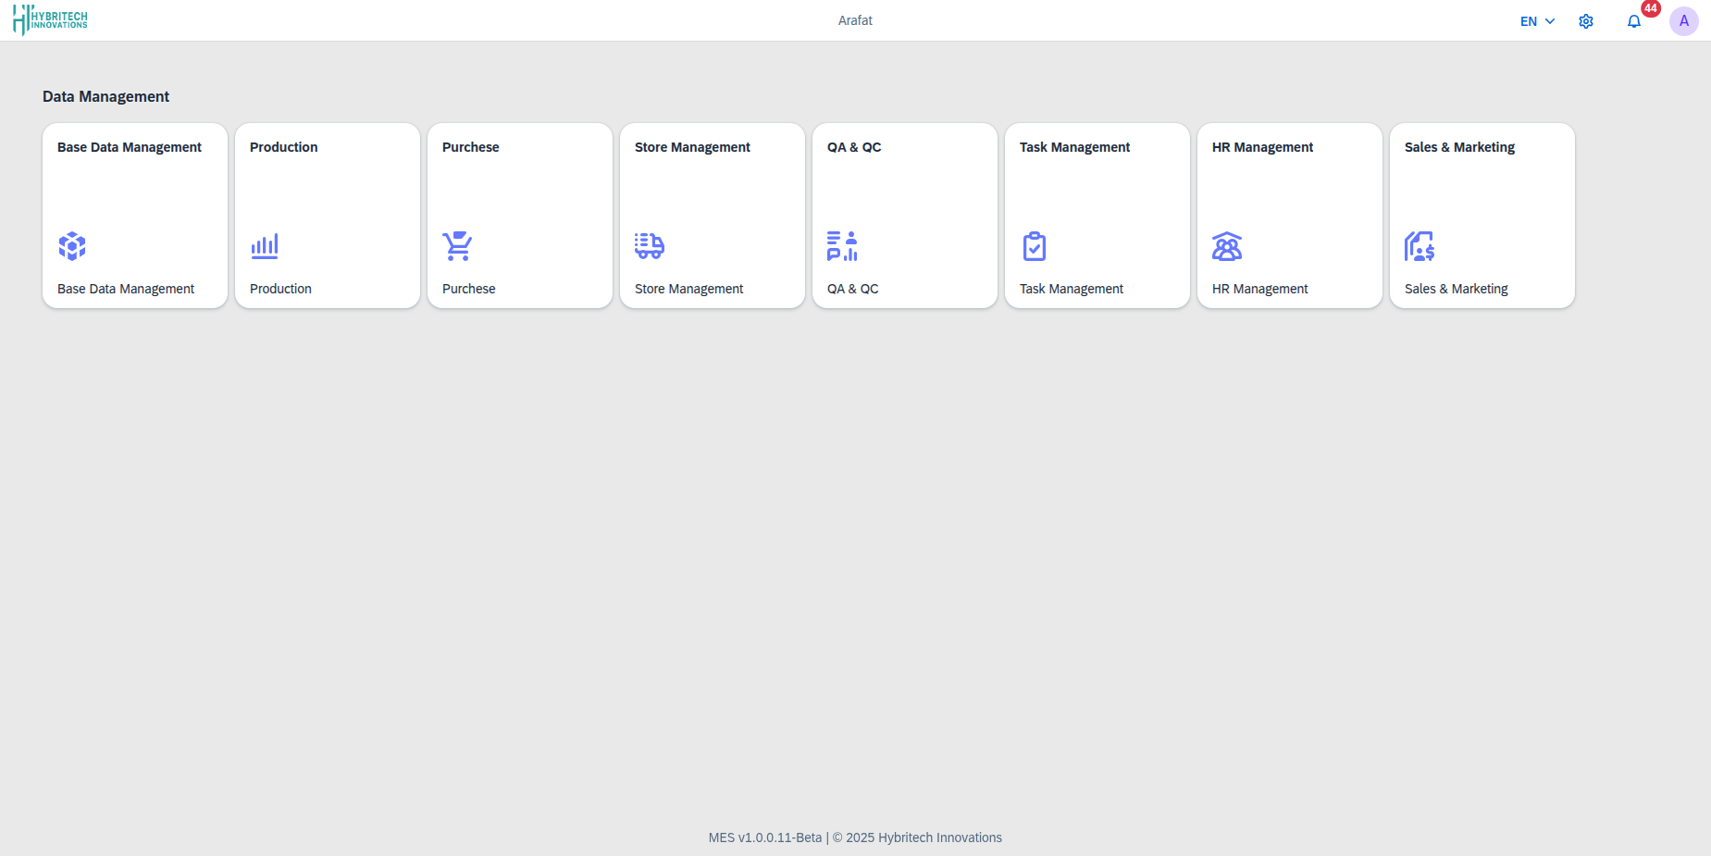The image size is (1711, 856).
Task: Click the Hybritech Innovations logo
Action: 51,19
